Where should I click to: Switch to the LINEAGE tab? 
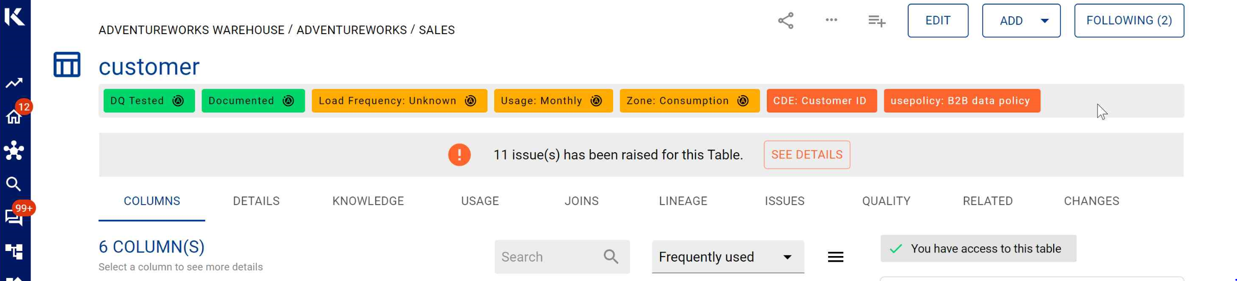[x=683, y=202]
